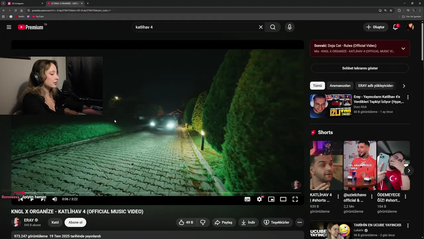The width and height of the screenshot is (424, 239).
Task: Reload the page in the browser
Action: 15,10
